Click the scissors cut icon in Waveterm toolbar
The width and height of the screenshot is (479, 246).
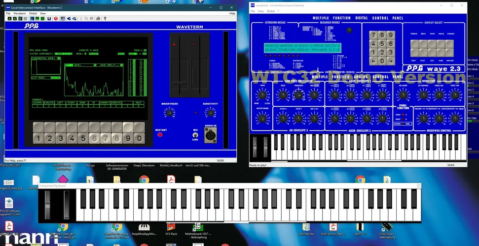81,19
